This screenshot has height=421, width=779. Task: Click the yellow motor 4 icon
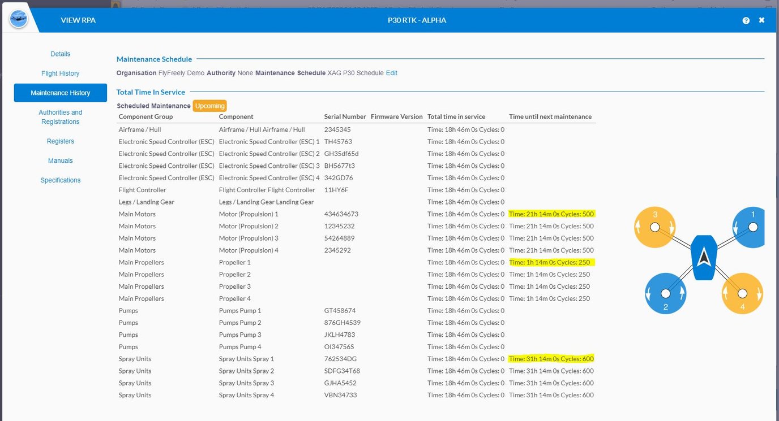coord(742,293)
